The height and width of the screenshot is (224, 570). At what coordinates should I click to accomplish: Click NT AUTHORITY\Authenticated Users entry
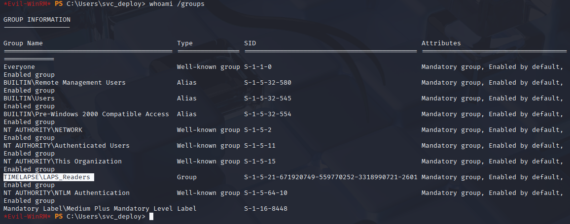tap(67, 146)
